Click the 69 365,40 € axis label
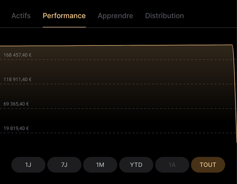The image size is (237, 184). pos(16,104)
